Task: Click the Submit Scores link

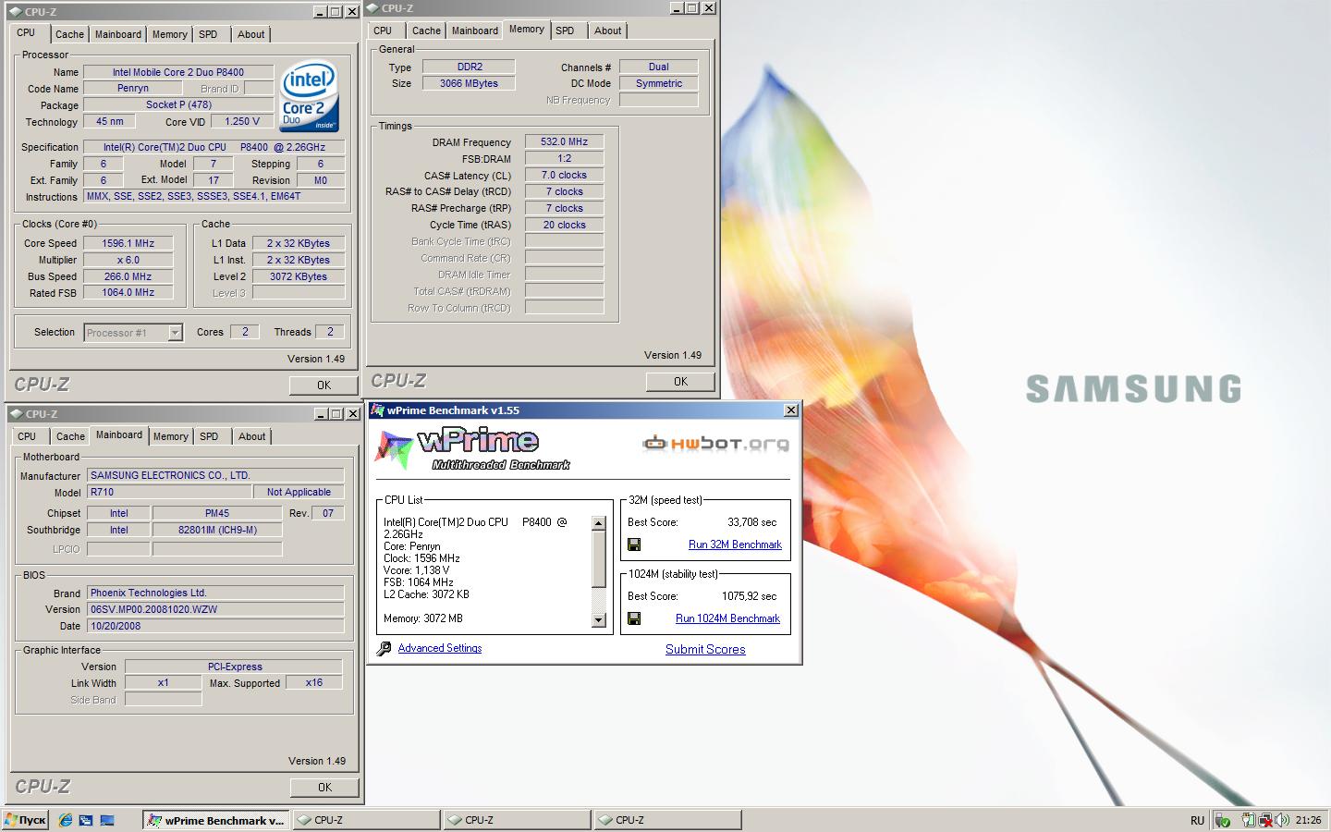Action: (x=705, y=649)
